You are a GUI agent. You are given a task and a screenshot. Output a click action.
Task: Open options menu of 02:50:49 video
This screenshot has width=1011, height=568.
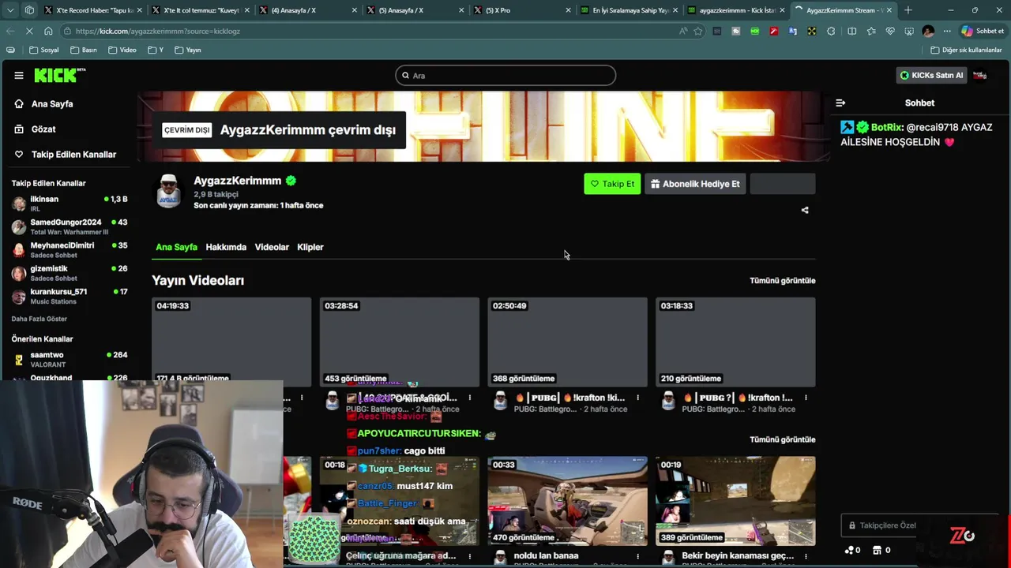tap(638, 398)
